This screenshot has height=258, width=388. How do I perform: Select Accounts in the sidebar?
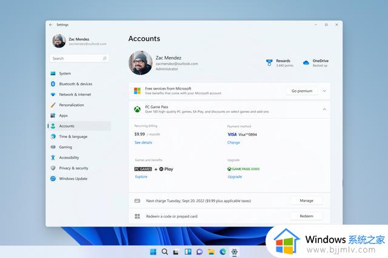pyautogui.click(x=79, y=126)
